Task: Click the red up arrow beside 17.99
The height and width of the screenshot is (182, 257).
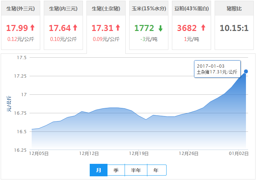Action: 32,27
